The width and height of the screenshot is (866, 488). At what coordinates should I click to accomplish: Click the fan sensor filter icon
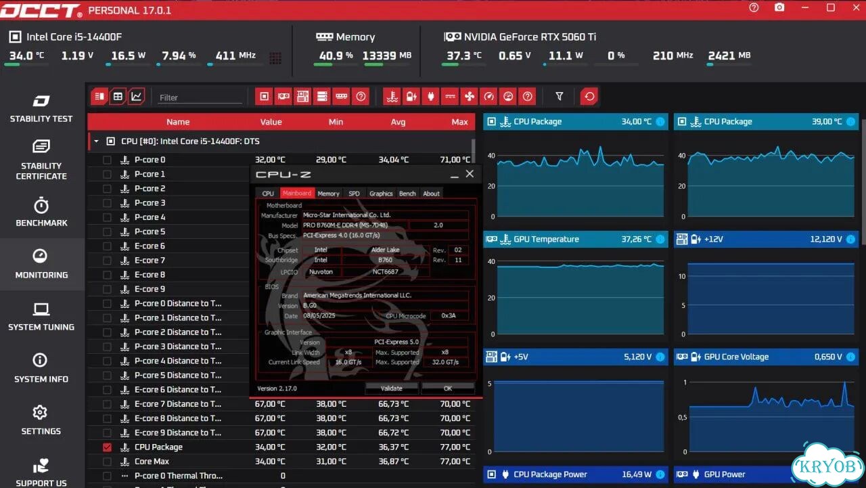470,97
